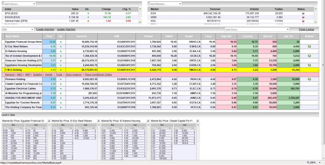This screenshot has height=165, width=325.
Task: Click the scroll-up arrow of the El Ezz Steel depth panel
Action: (99, 125)
